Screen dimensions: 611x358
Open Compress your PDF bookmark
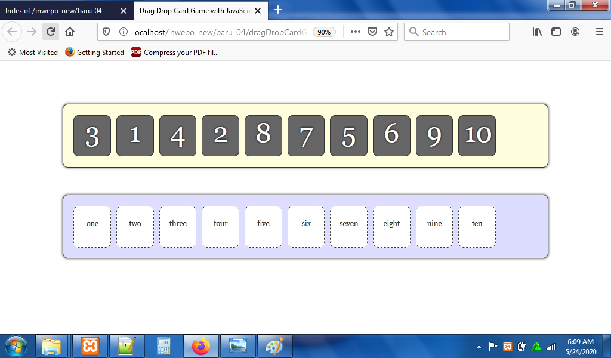click(x=175, y=52)
